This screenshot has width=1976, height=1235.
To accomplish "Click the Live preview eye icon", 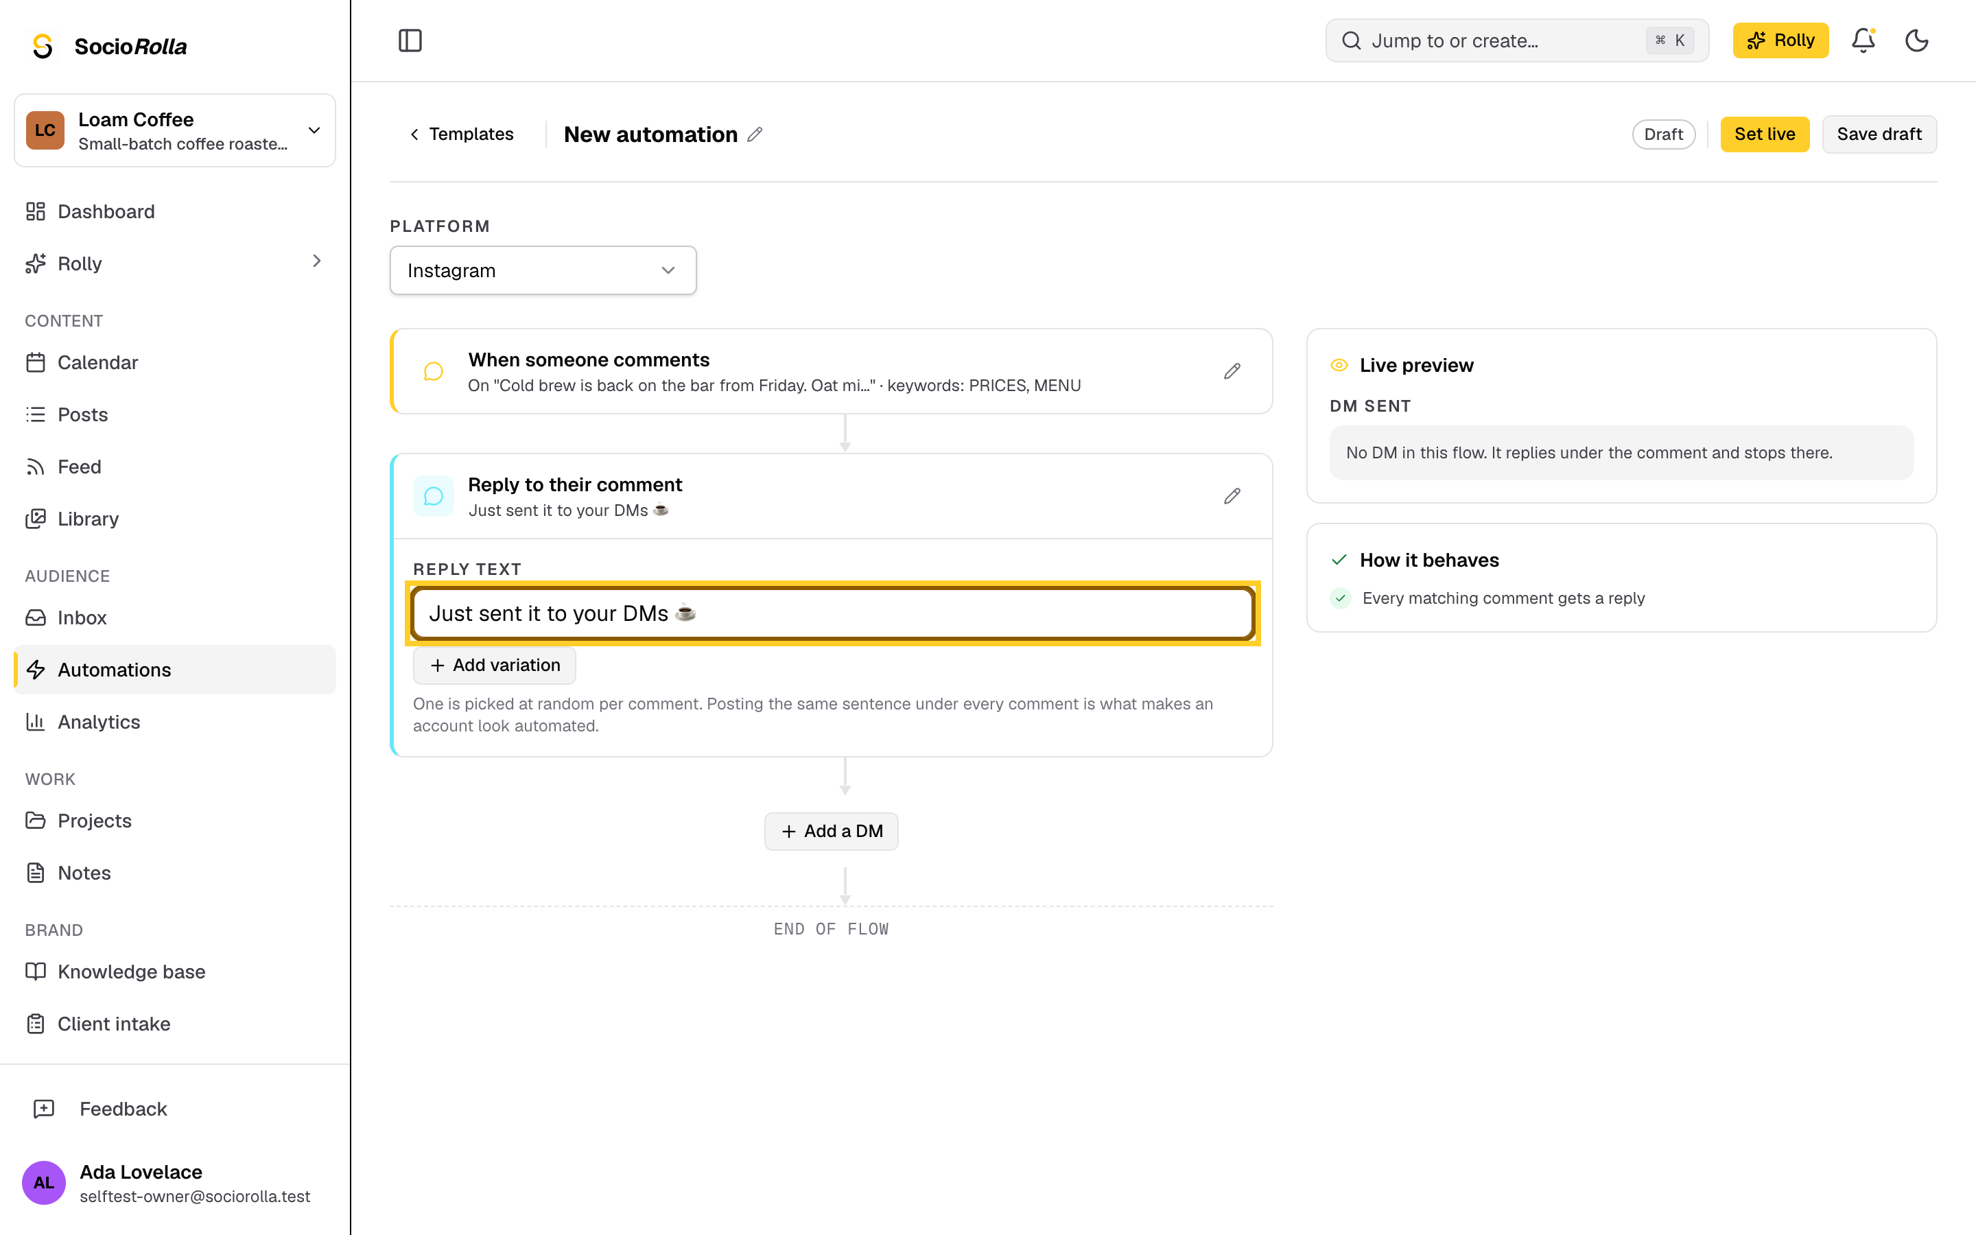I will pyautogui.click(x=1339, y=365).
